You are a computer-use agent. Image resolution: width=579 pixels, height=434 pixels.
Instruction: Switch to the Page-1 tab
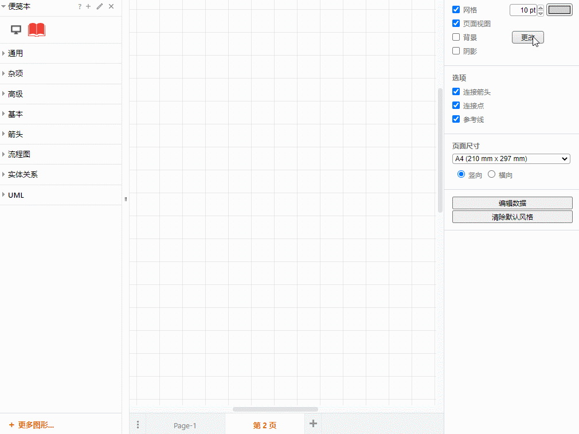(x=185, y=425)
